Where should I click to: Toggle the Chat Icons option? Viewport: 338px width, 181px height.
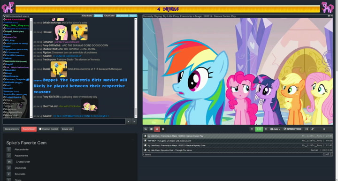87,16
